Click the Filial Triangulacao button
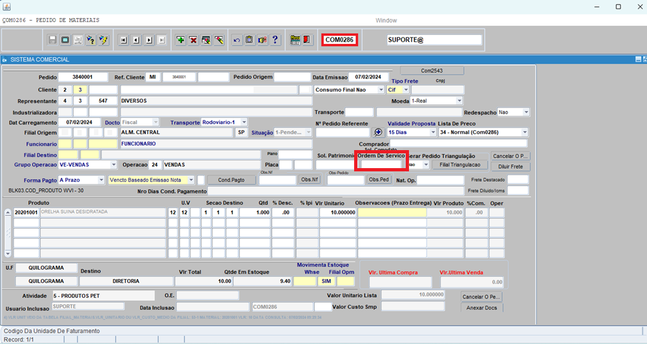The image size is (647, 344). 460,165
